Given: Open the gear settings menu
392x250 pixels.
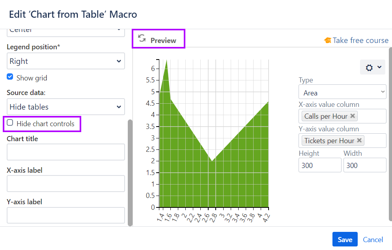Looking at the screenshot, I should (x=372, y=67).
